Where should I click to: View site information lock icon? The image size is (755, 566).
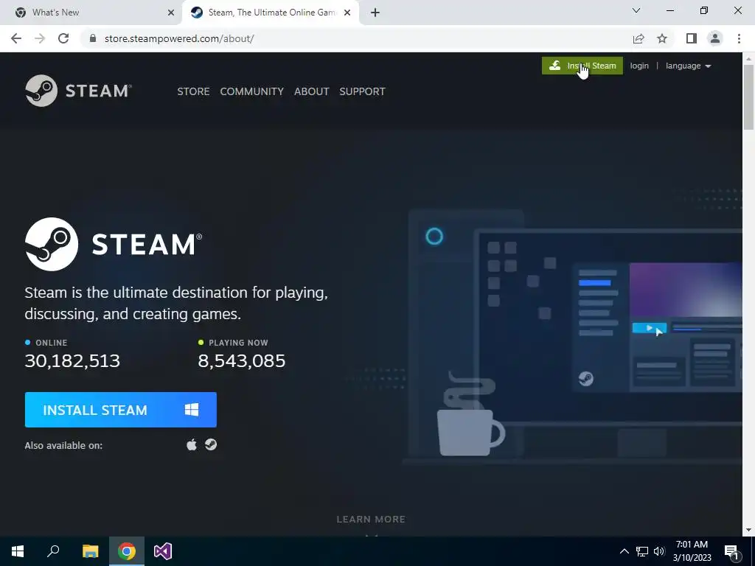tap(93, 38)
